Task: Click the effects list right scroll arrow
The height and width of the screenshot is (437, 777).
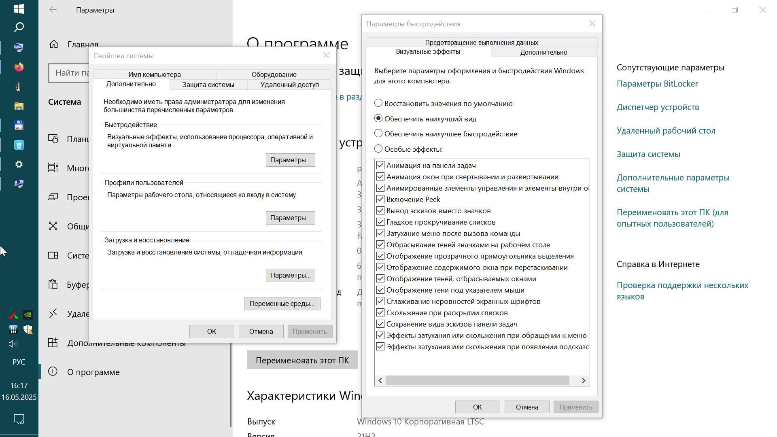Action: tap(584, 380)
